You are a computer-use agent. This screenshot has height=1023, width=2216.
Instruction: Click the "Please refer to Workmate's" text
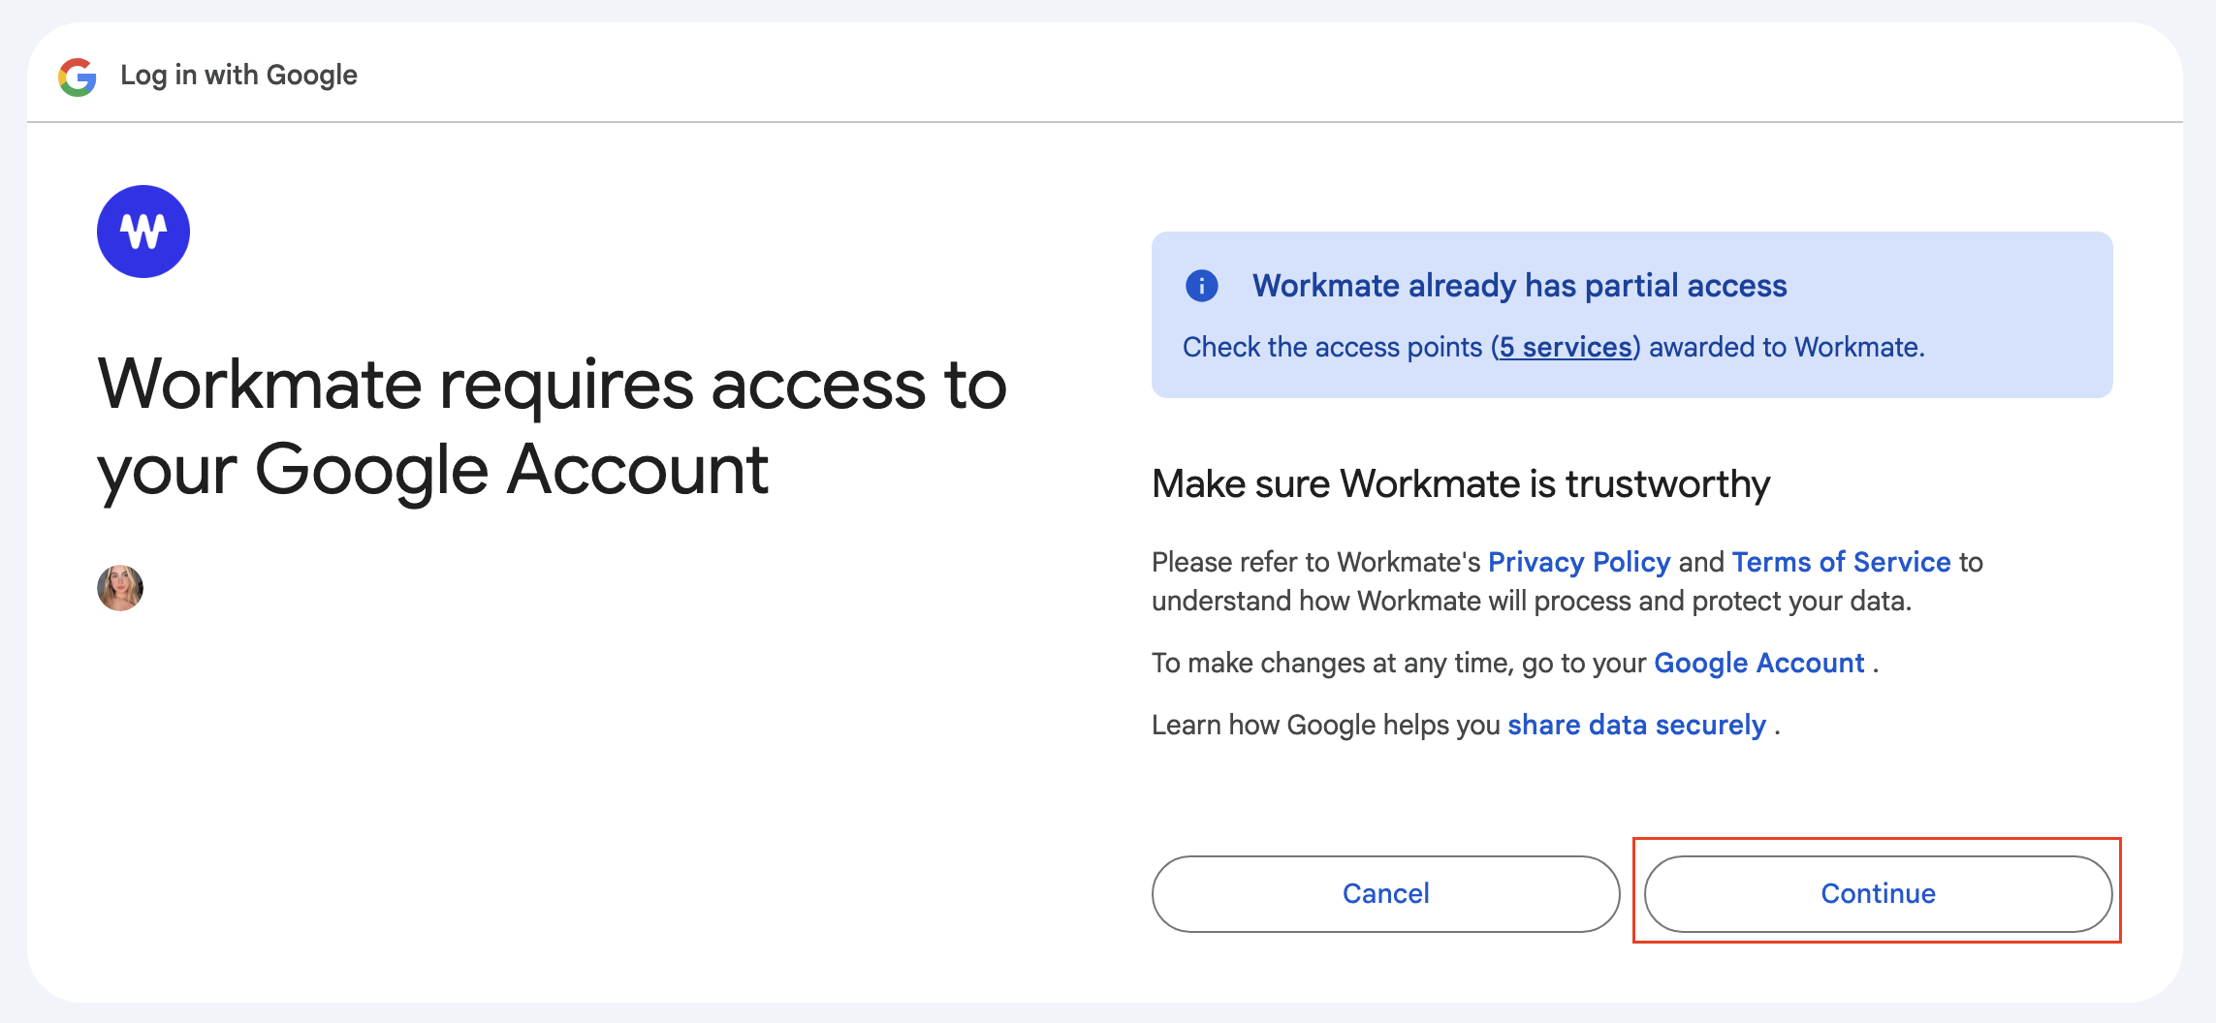pos(1315,562)
